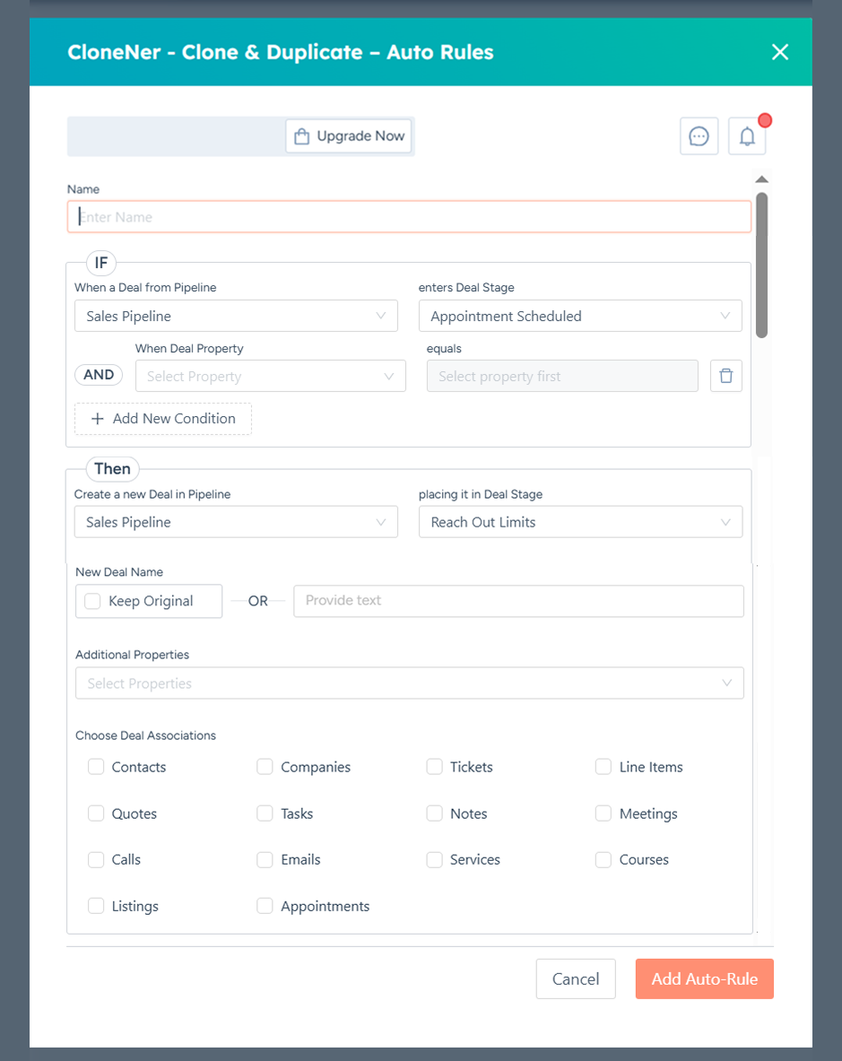
Task: Click the scroll up arrow
Action: tap(761, 179)
